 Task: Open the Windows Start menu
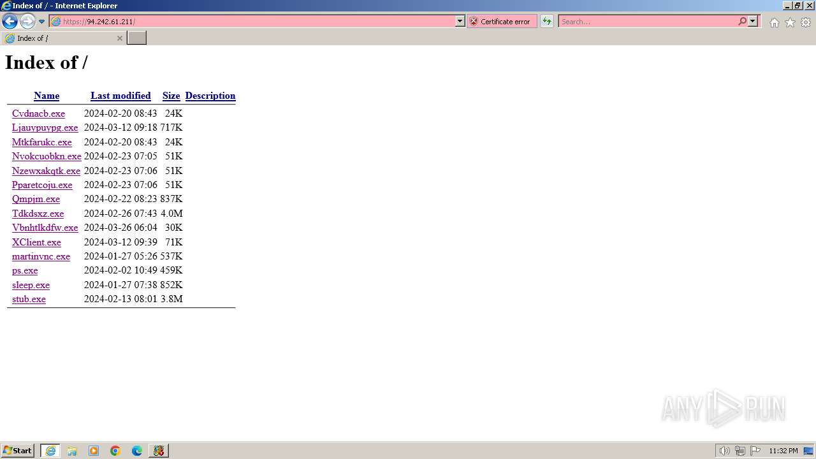(18, 451)
